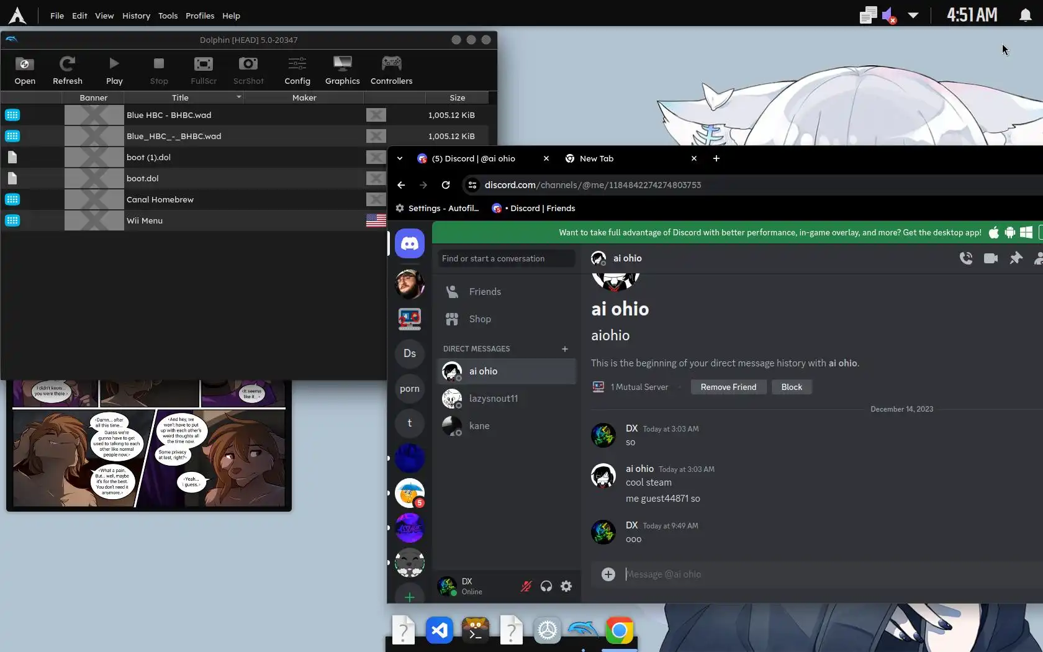Click the muted volume tray icon
The image size is (1043, 652).
click(x=889, y=16)
